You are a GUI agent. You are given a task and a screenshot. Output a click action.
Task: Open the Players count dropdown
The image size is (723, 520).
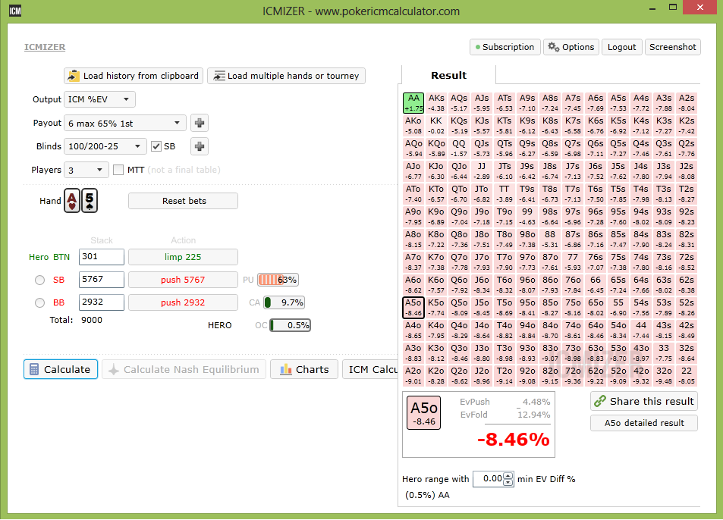(86, 170)
